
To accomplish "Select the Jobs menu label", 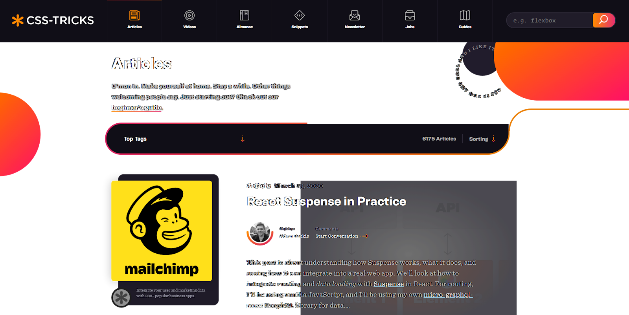I will coord(410,27).
